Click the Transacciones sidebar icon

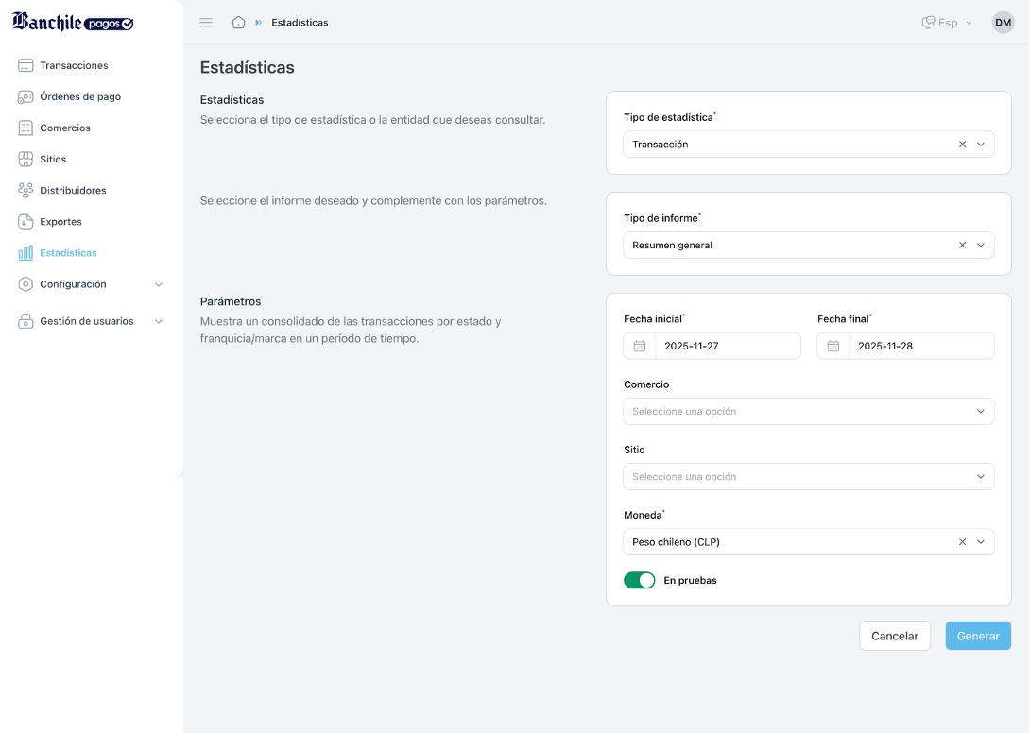click(26, 65)
